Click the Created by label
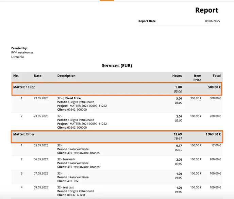The image size is (234, 199). point(19,48)
